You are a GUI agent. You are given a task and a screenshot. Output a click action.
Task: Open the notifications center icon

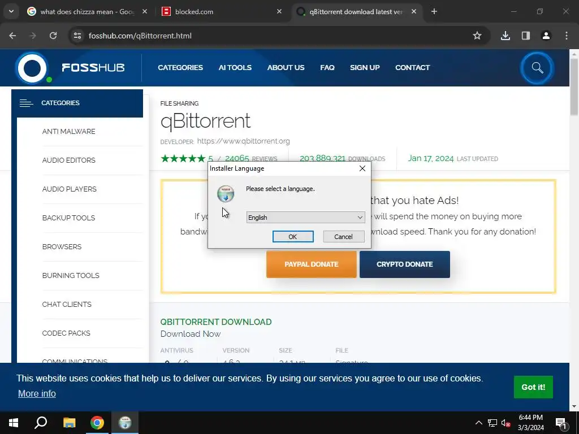point(561,423)
